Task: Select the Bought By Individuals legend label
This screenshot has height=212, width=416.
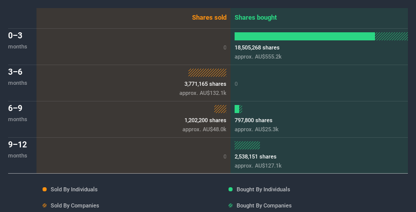Action: click(263, 189)
